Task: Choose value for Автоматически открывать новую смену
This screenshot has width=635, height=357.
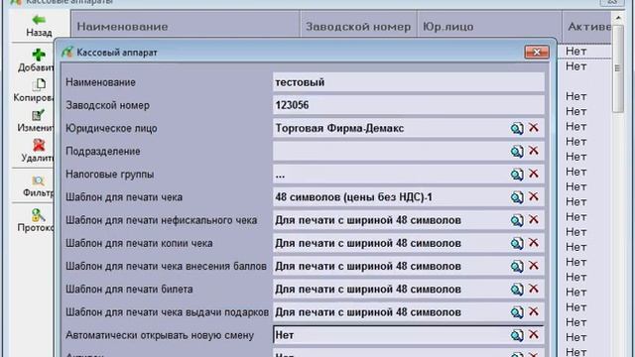Action: (x=517, y=336)
